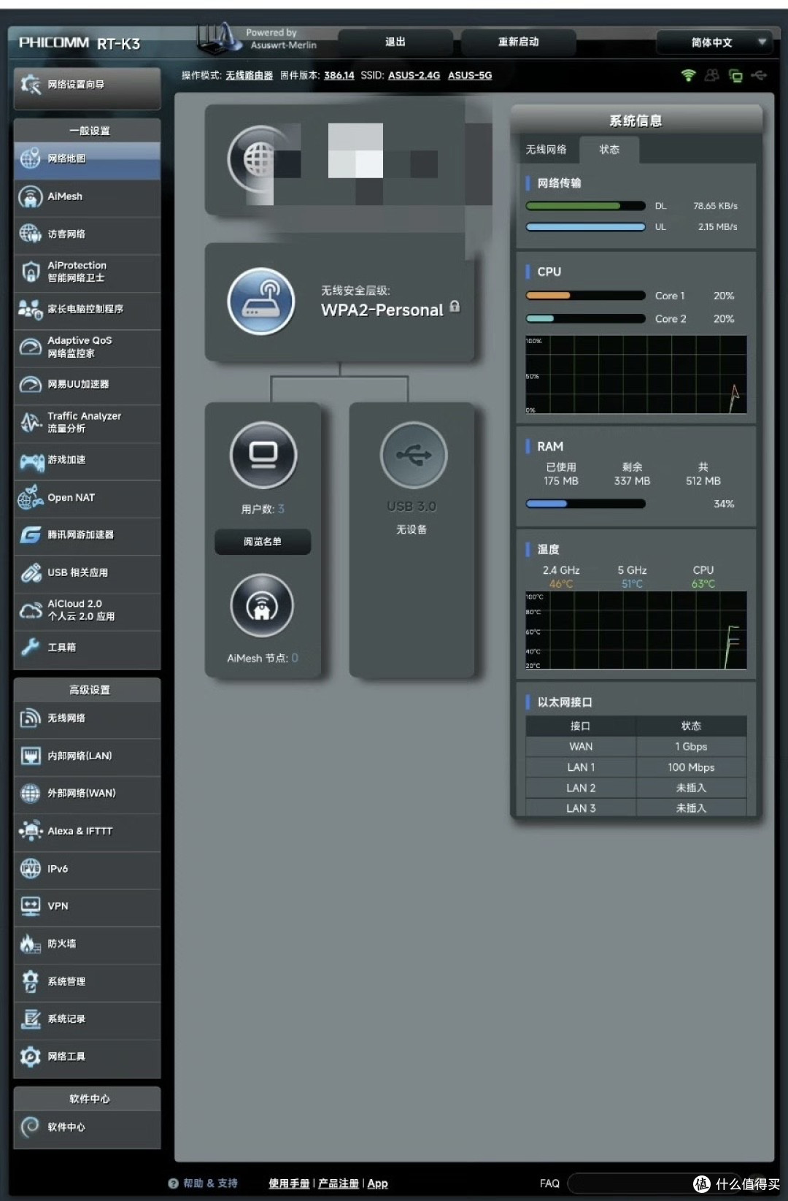Click the clients computer icon in map
Screen dimensions: 788x1201
point(263,456)
